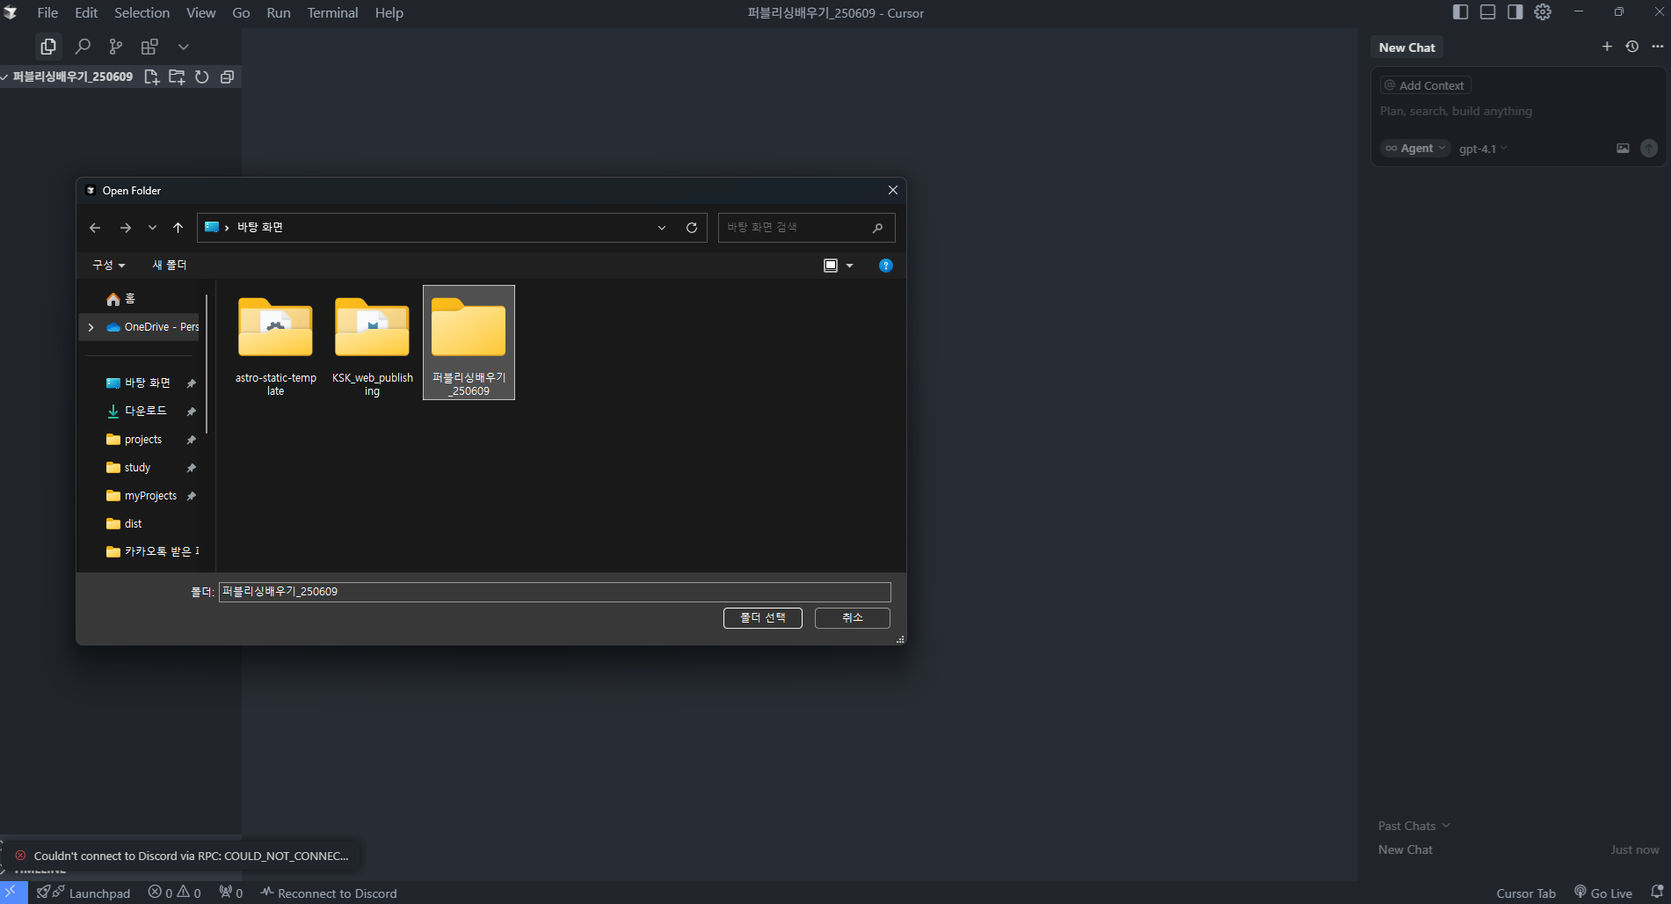
Task: Select the astro-static-template folder
Action: pyautogui.click(x=275, y=343)
